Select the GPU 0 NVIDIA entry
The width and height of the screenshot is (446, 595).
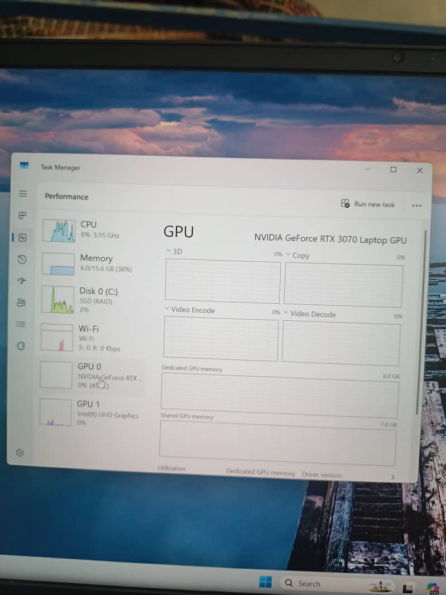[92, 375]
